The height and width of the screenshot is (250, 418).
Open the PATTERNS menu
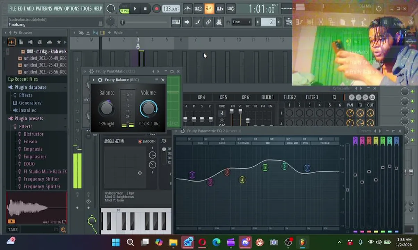(x=44, y=9)
